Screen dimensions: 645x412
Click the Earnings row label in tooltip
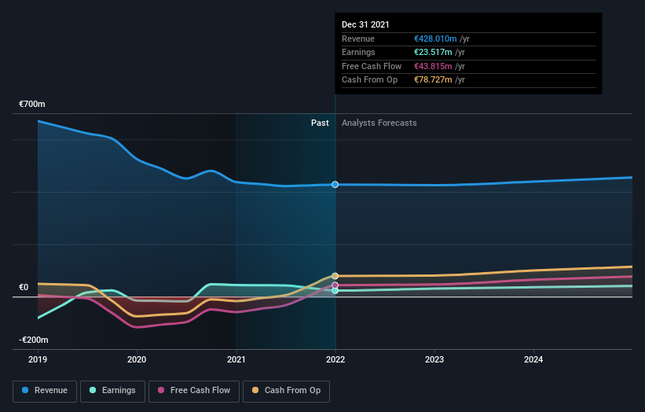358,52
